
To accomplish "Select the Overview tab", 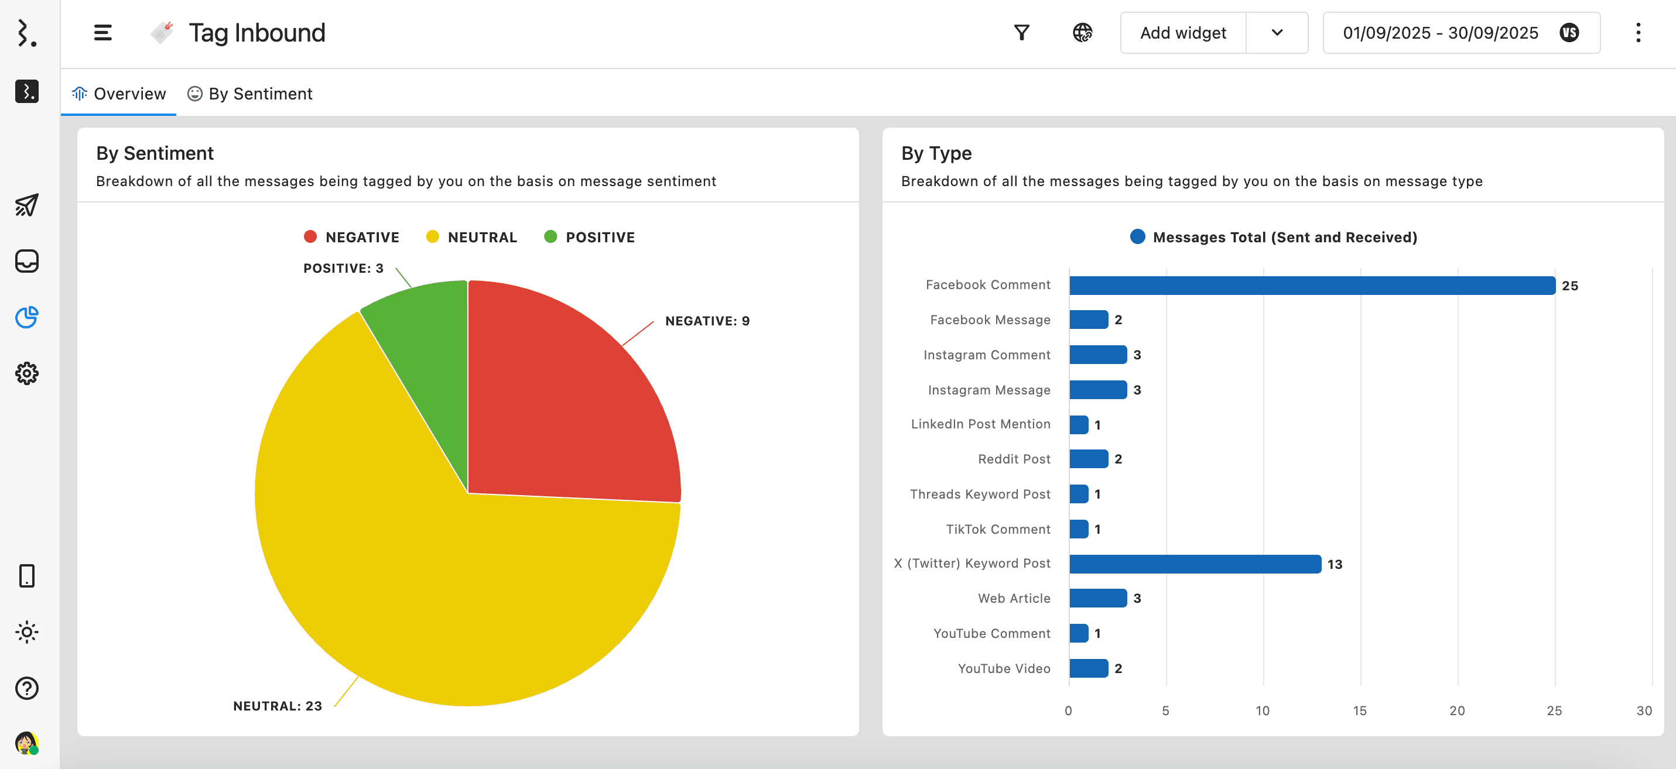I will click(118, 94).
